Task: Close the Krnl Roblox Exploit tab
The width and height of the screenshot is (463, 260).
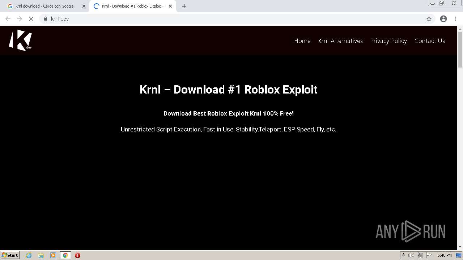Action: [170, 6]
